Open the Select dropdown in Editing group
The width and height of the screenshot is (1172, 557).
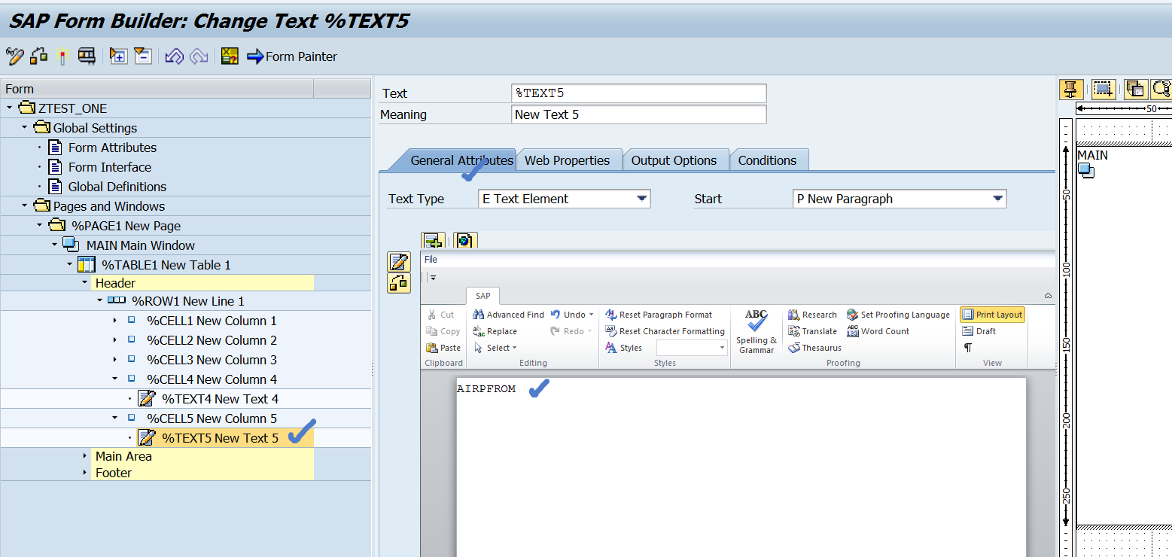click(495, 348)
